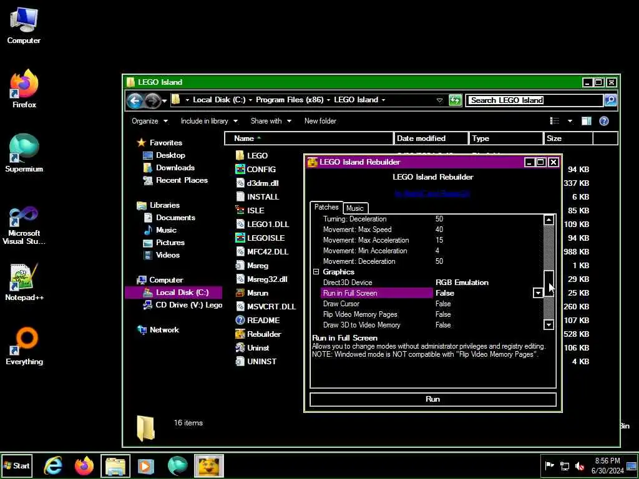Viewport: 639px width, 479px height.
Task: Select the ISLE application file
Action: coord(250,210)
